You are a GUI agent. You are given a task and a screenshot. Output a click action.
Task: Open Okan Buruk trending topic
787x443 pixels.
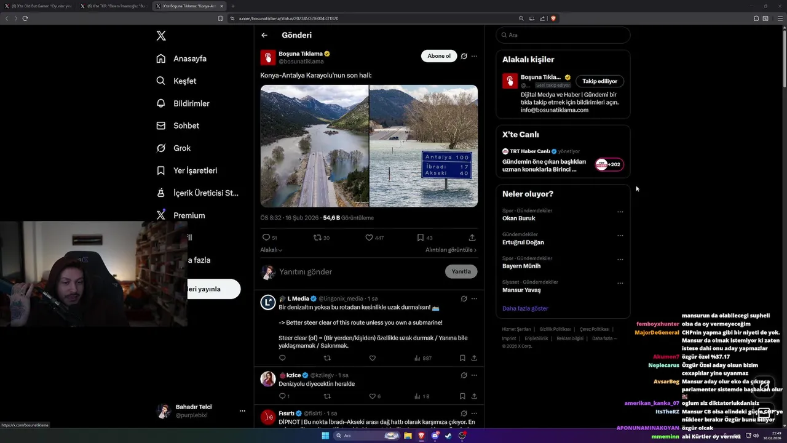519,218
